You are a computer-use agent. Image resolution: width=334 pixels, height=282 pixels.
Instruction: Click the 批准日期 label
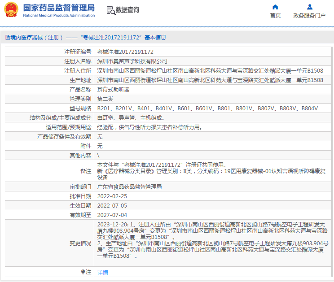tap(80, 196)
